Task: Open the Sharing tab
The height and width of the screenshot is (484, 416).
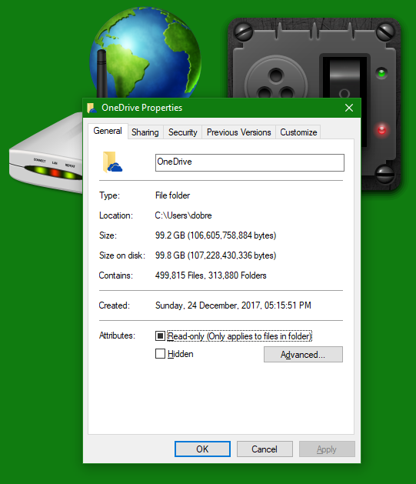Action: pyautogui.click(x=145, y=132)
